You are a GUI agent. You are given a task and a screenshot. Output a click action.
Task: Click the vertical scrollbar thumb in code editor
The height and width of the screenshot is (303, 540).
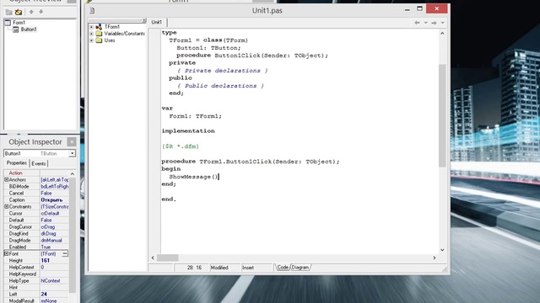pyautogui.click(x=442, y=115)
